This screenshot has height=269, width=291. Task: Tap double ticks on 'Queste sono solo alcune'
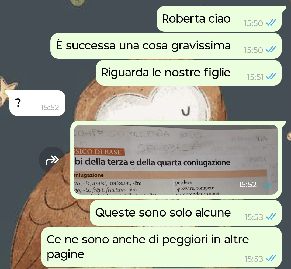(271, 217)
